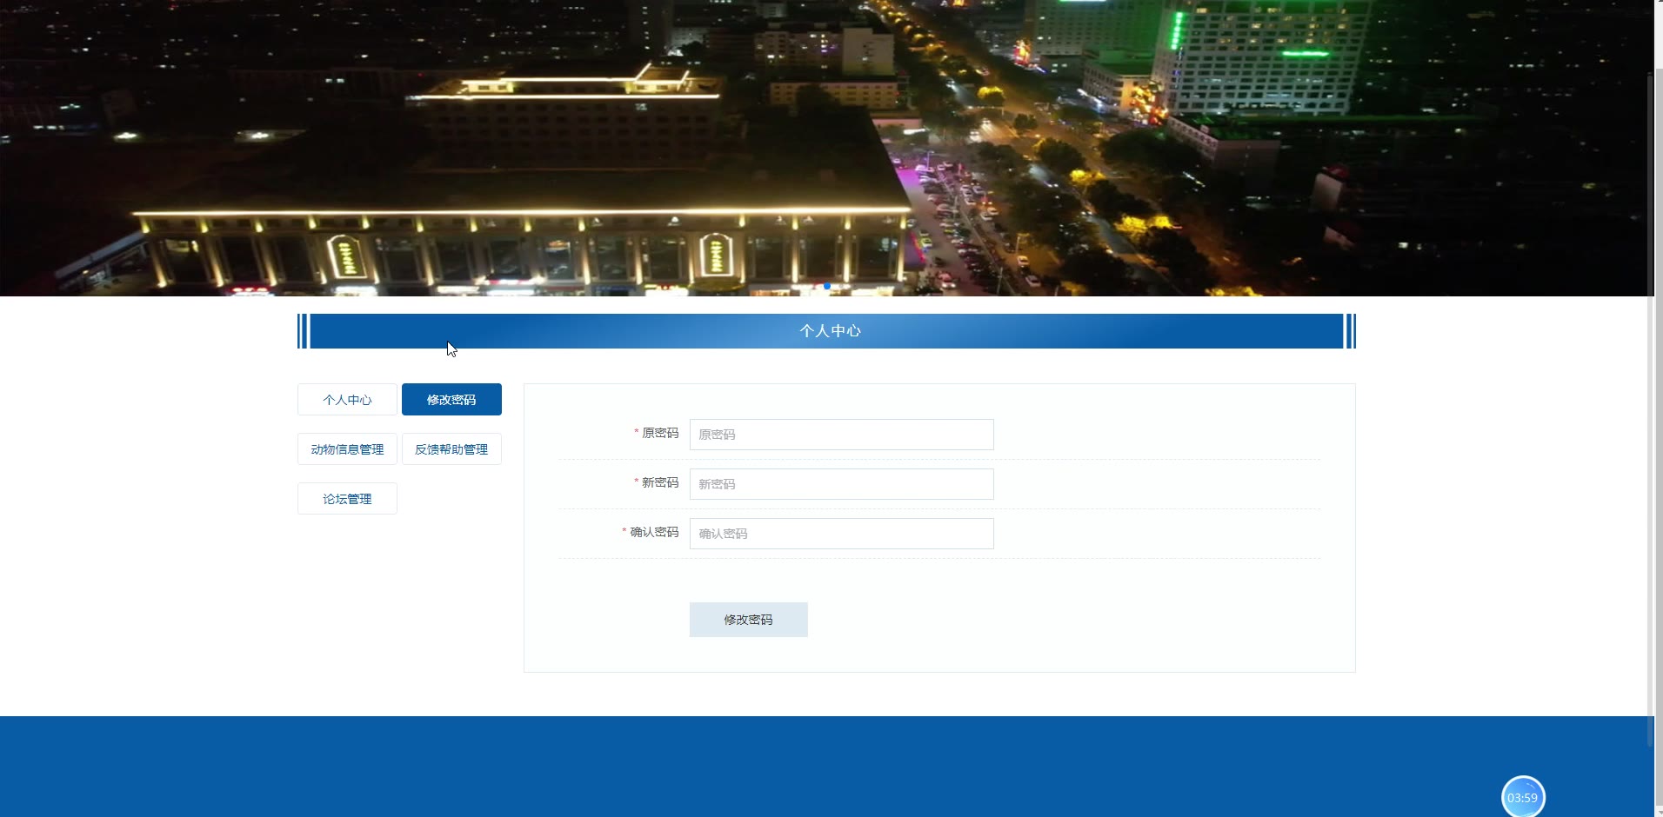Select the 修改密码 sidebar tab

tap(451, 400)
